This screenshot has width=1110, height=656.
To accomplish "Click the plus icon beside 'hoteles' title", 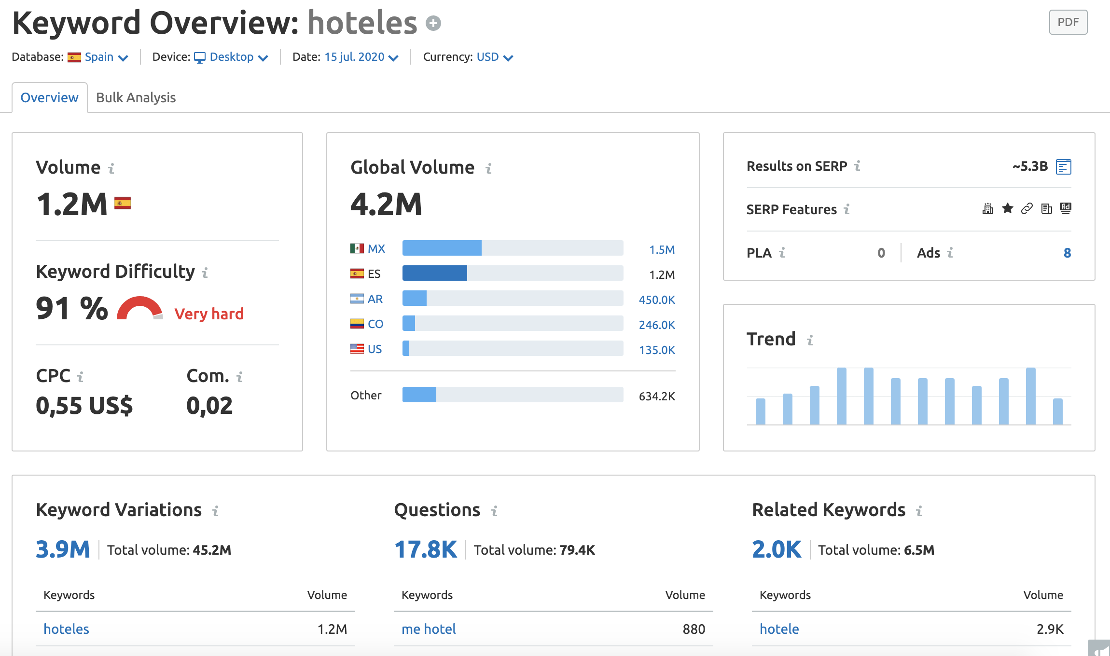I will [x=433, y=23].
